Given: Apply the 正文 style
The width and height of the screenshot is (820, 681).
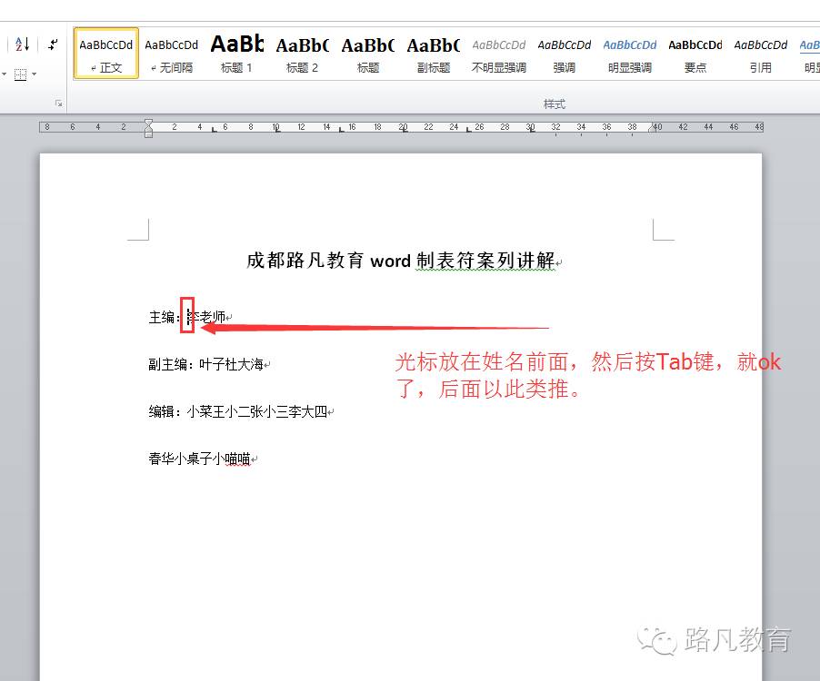Looking at the screenshot, I should pyautogui.click(x=106, y=53).
